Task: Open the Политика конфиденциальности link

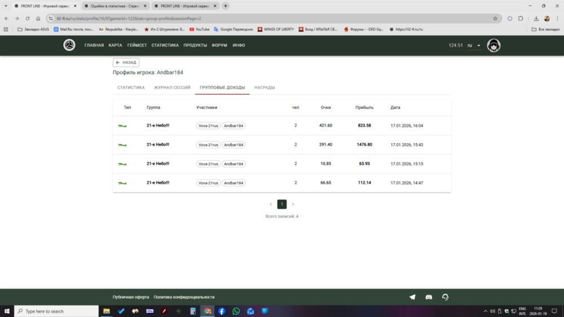Action: point(184,297)
